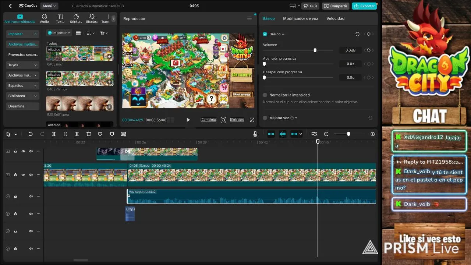The image size is (471, 265).
Task: Open Dreamina in the sidebar
Action: click(22, 106)
